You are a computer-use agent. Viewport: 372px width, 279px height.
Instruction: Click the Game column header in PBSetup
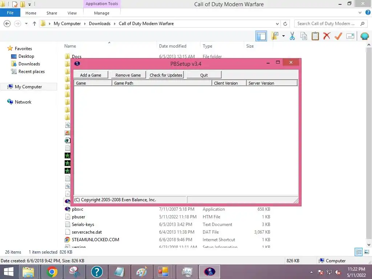point(93,83)
